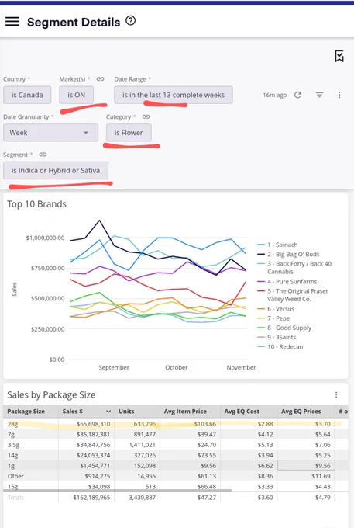Click the '16m ago' last-updated text
The height and width of the screenshot is (528, 354).
tap(275, 95)
